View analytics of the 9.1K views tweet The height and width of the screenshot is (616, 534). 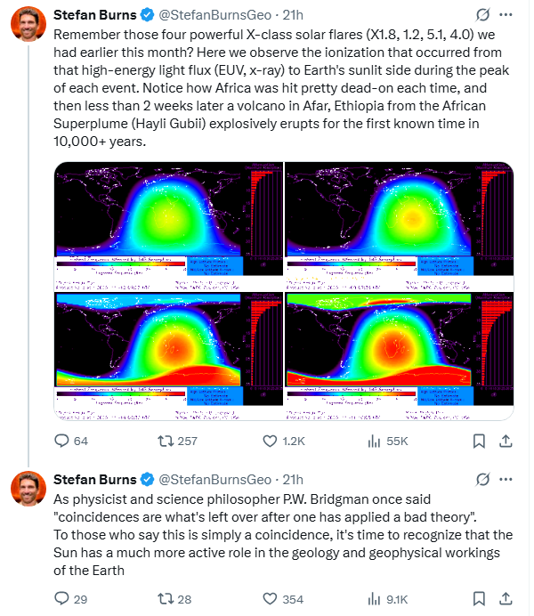click(x=375, y=599)
